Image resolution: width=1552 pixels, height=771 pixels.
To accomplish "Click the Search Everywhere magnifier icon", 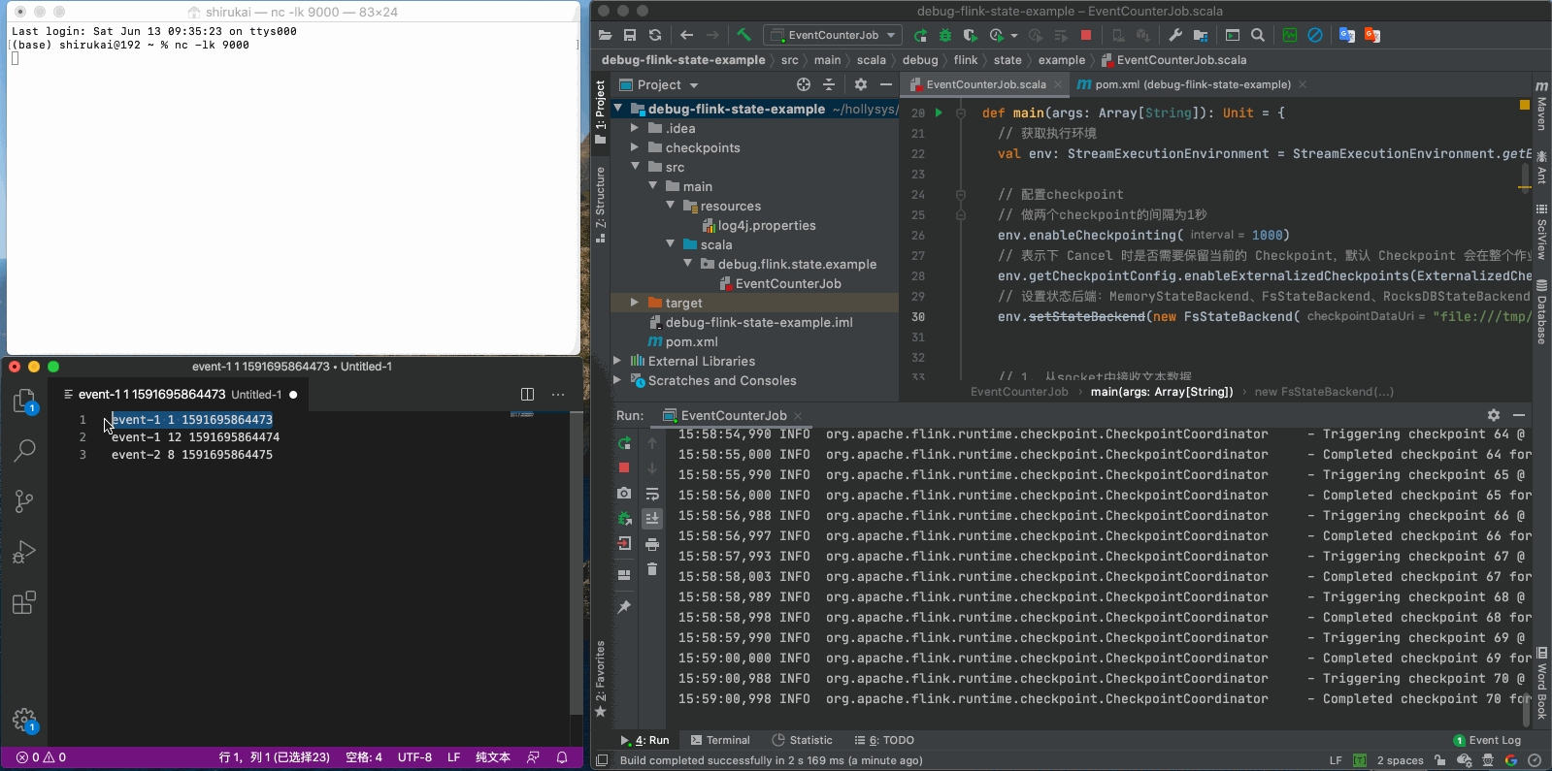I will coord(1258,35).
